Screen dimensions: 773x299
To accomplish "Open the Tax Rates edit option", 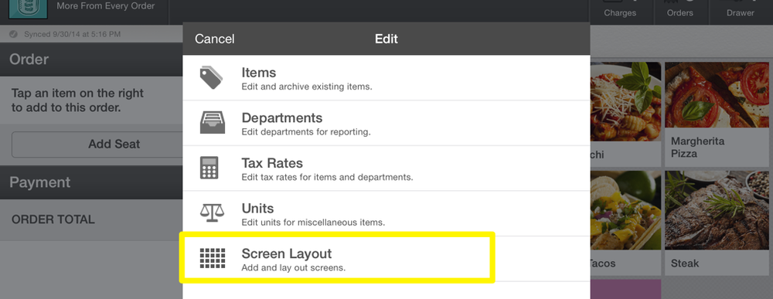I will 386,168.
